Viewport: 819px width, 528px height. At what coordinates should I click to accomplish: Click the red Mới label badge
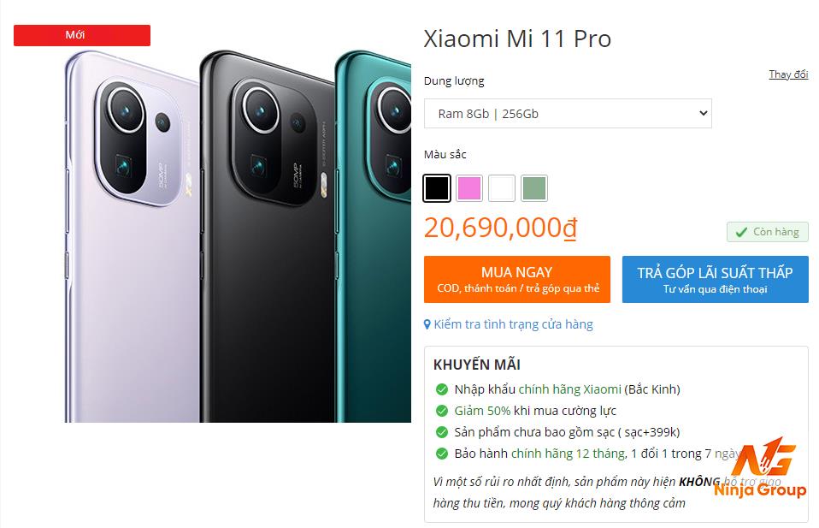tap(82, 35)
